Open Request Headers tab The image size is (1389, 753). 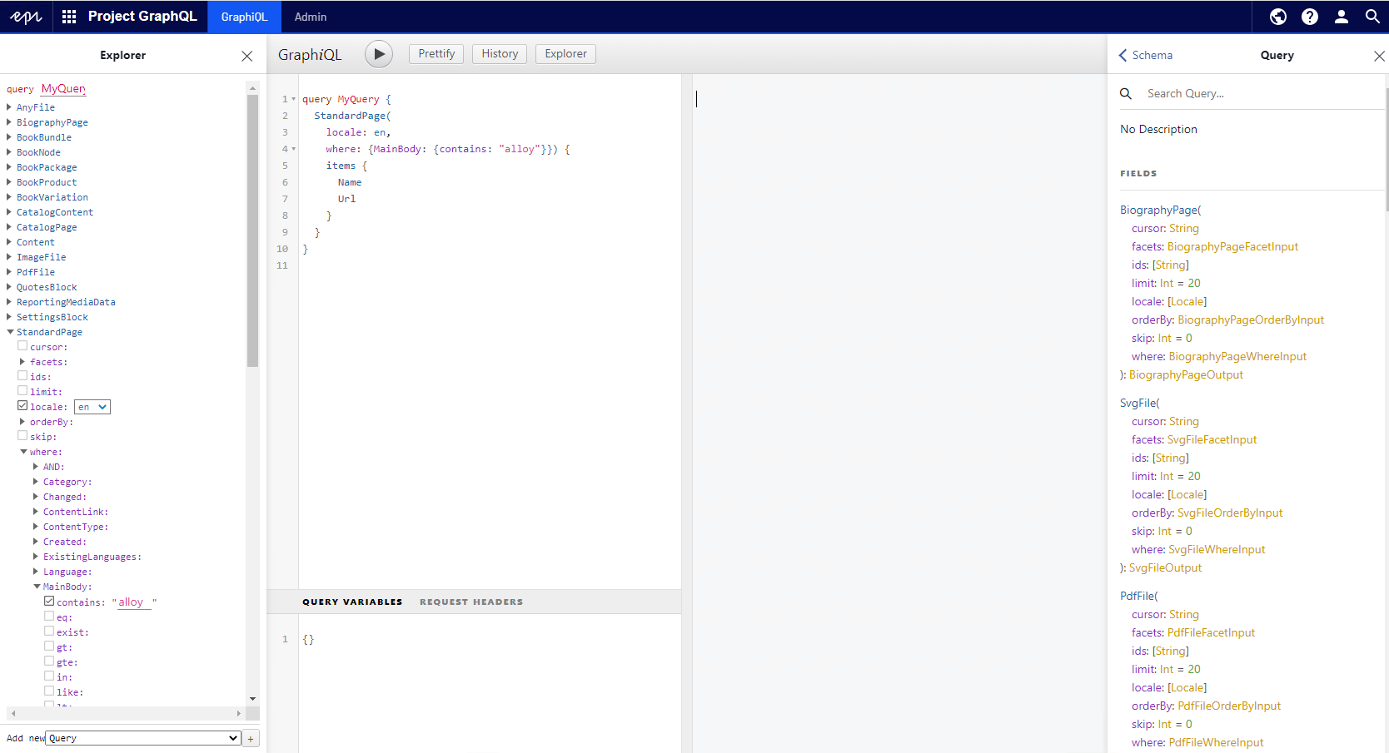click(x=471, y=602)
